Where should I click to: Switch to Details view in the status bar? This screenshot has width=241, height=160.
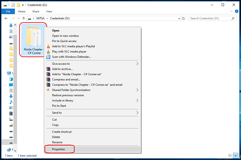[x=231, y=155]
